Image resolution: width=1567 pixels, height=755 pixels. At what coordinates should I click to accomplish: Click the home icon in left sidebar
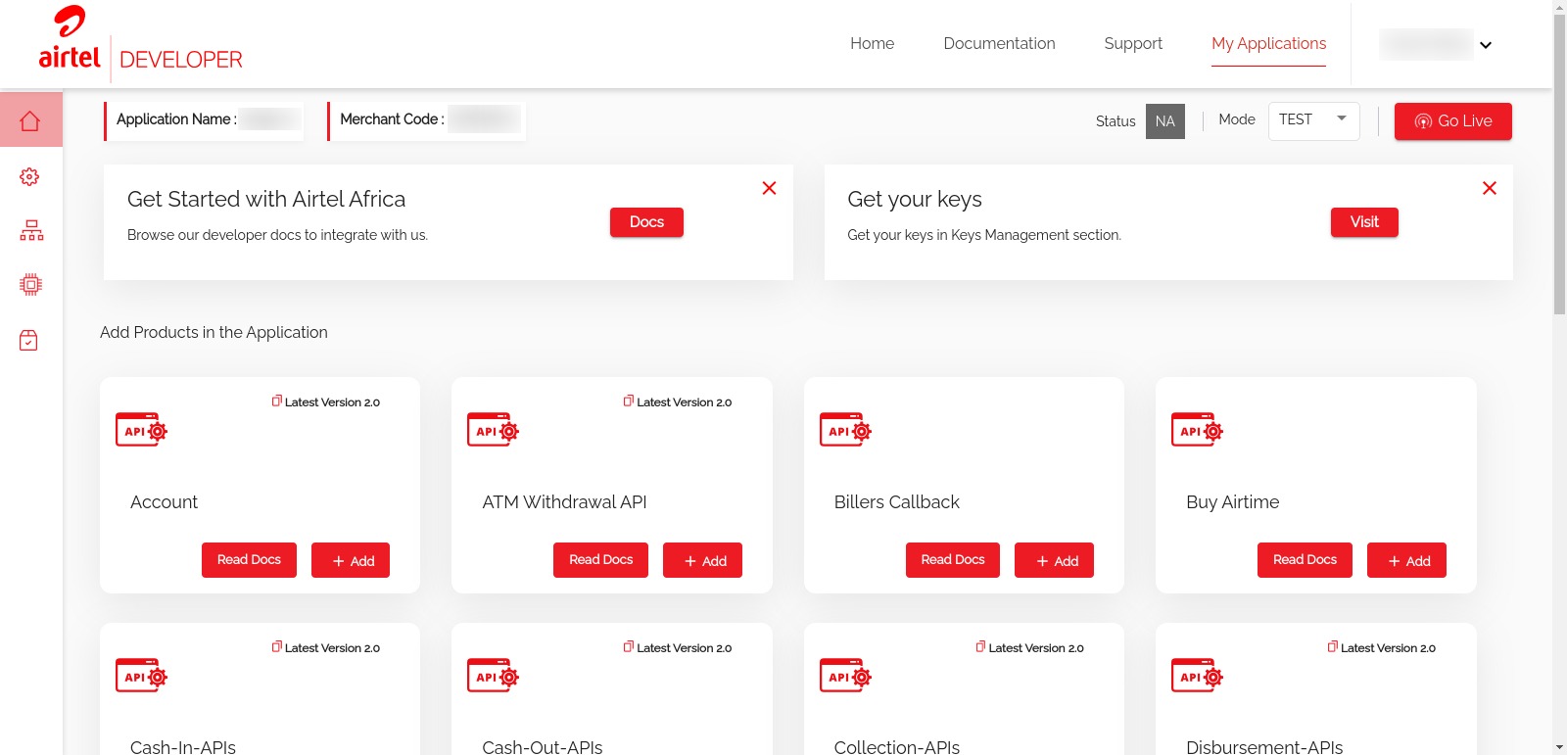(x=30, y=120)
